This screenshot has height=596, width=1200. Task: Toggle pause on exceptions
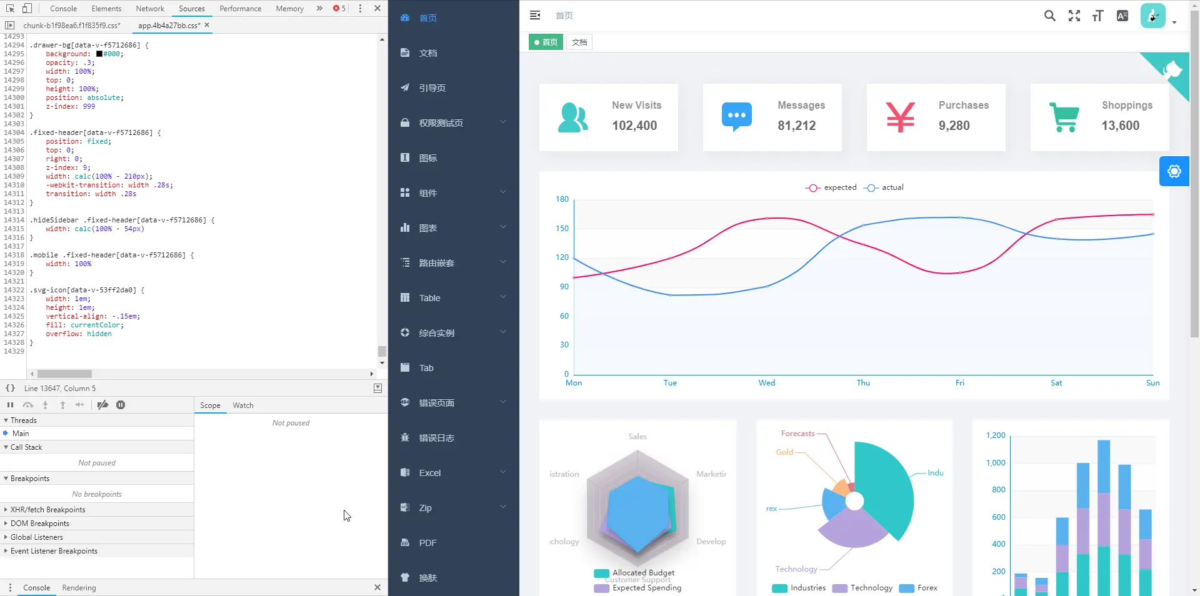[x=121, y=405]
